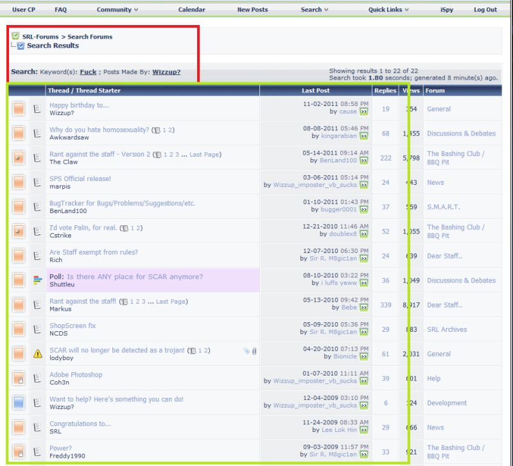Viewport: 513px width, 466px height.
Task: Go to last post by Lee Lok Hin
Action: 364,430
